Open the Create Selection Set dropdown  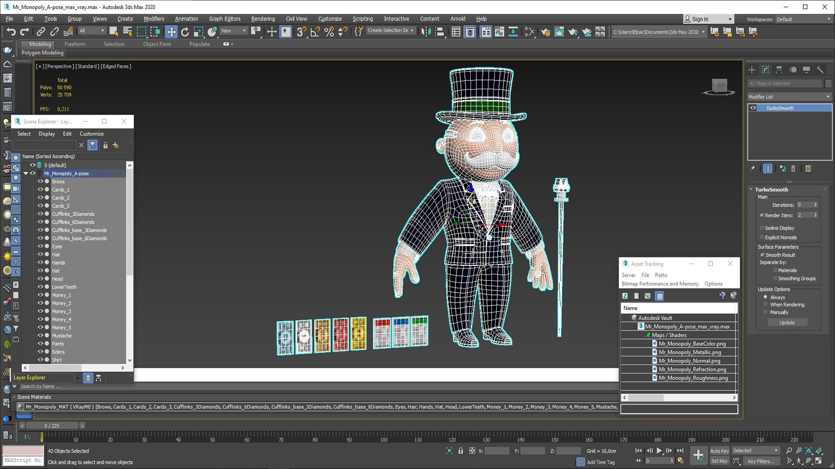390,30
